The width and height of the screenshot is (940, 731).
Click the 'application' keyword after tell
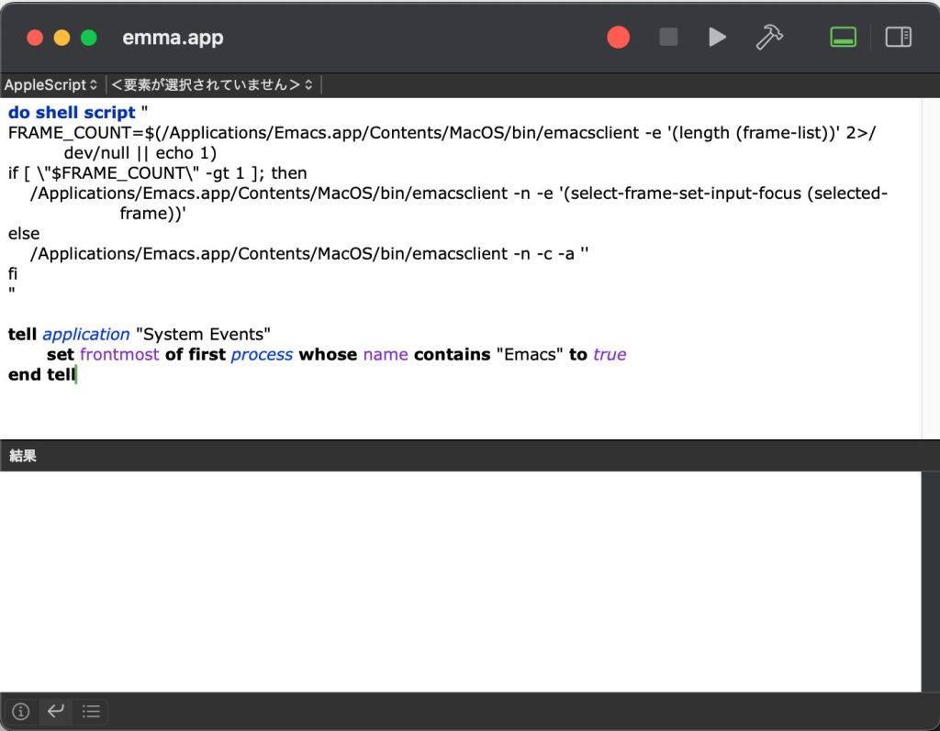coord(86,335)
